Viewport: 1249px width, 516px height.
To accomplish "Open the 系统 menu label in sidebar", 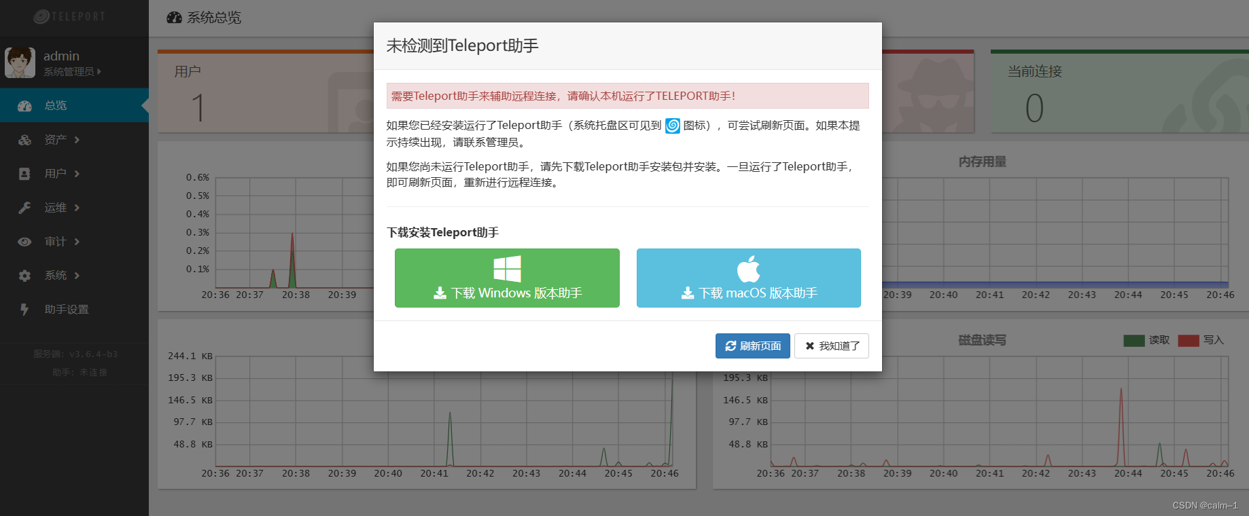I will 56,276.
